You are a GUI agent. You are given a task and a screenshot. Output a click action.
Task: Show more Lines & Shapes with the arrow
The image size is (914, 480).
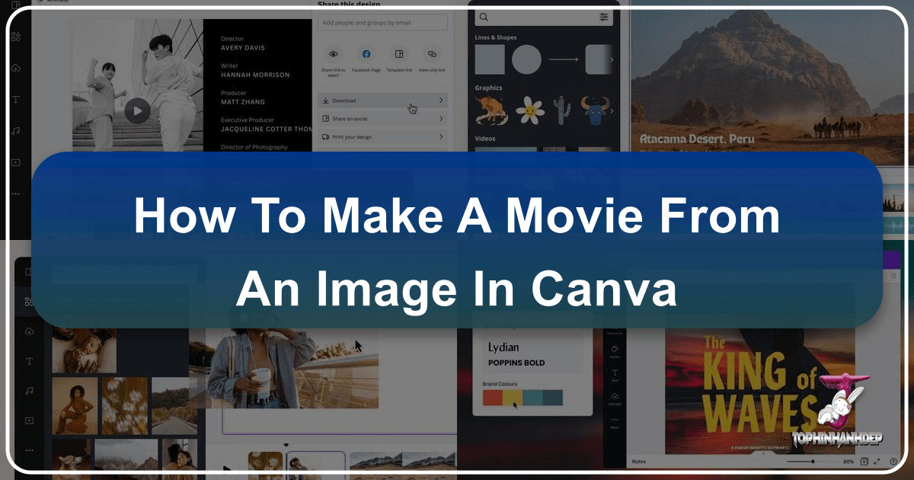(612, 59)
